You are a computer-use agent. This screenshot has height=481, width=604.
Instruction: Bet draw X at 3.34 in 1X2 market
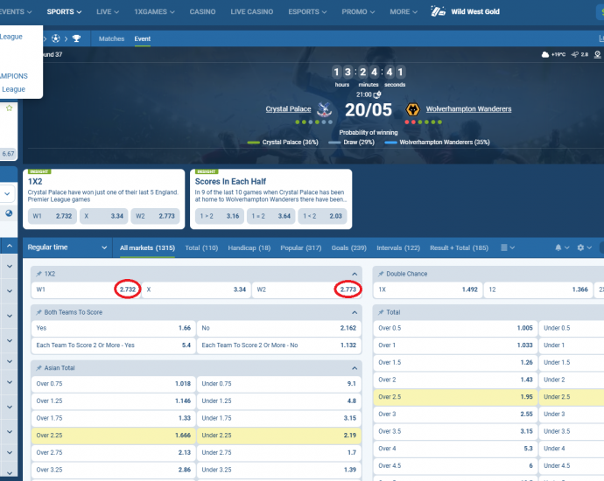(196, 289)
